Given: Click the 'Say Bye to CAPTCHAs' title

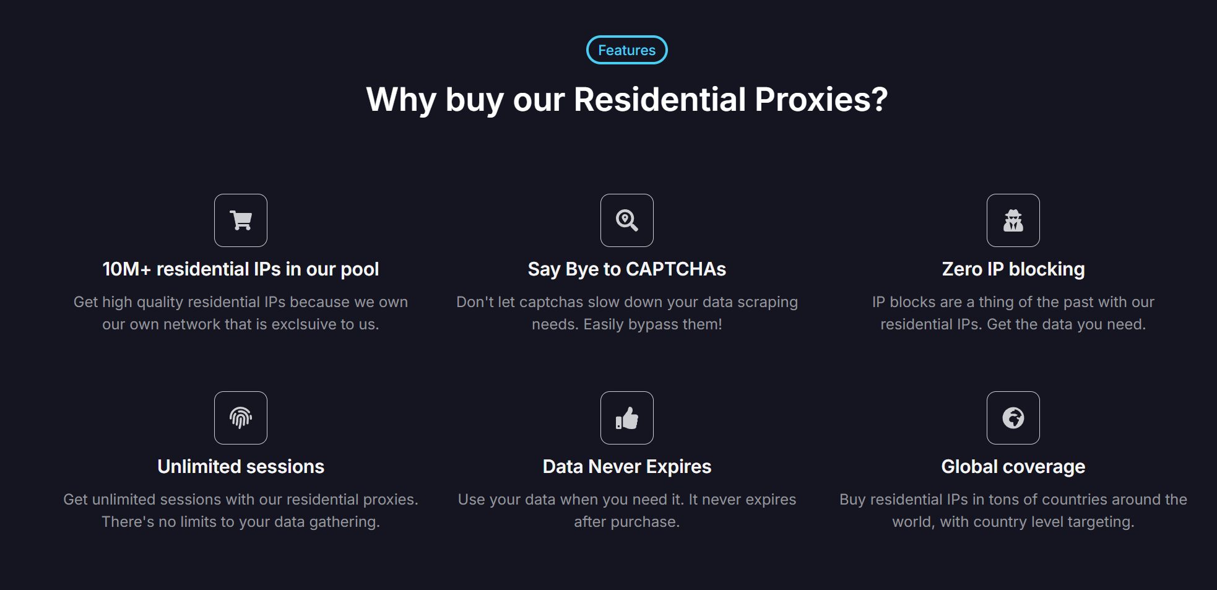Looking at the screenshot, I should 626,269.
